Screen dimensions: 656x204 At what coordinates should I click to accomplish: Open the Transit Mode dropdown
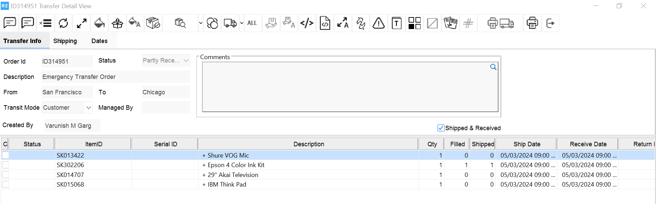pyautogui.click(x=88, y=108)
